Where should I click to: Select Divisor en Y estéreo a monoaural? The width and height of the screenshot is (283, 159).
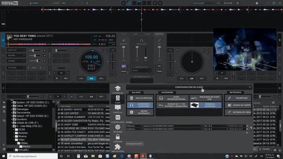click(172, 105)
